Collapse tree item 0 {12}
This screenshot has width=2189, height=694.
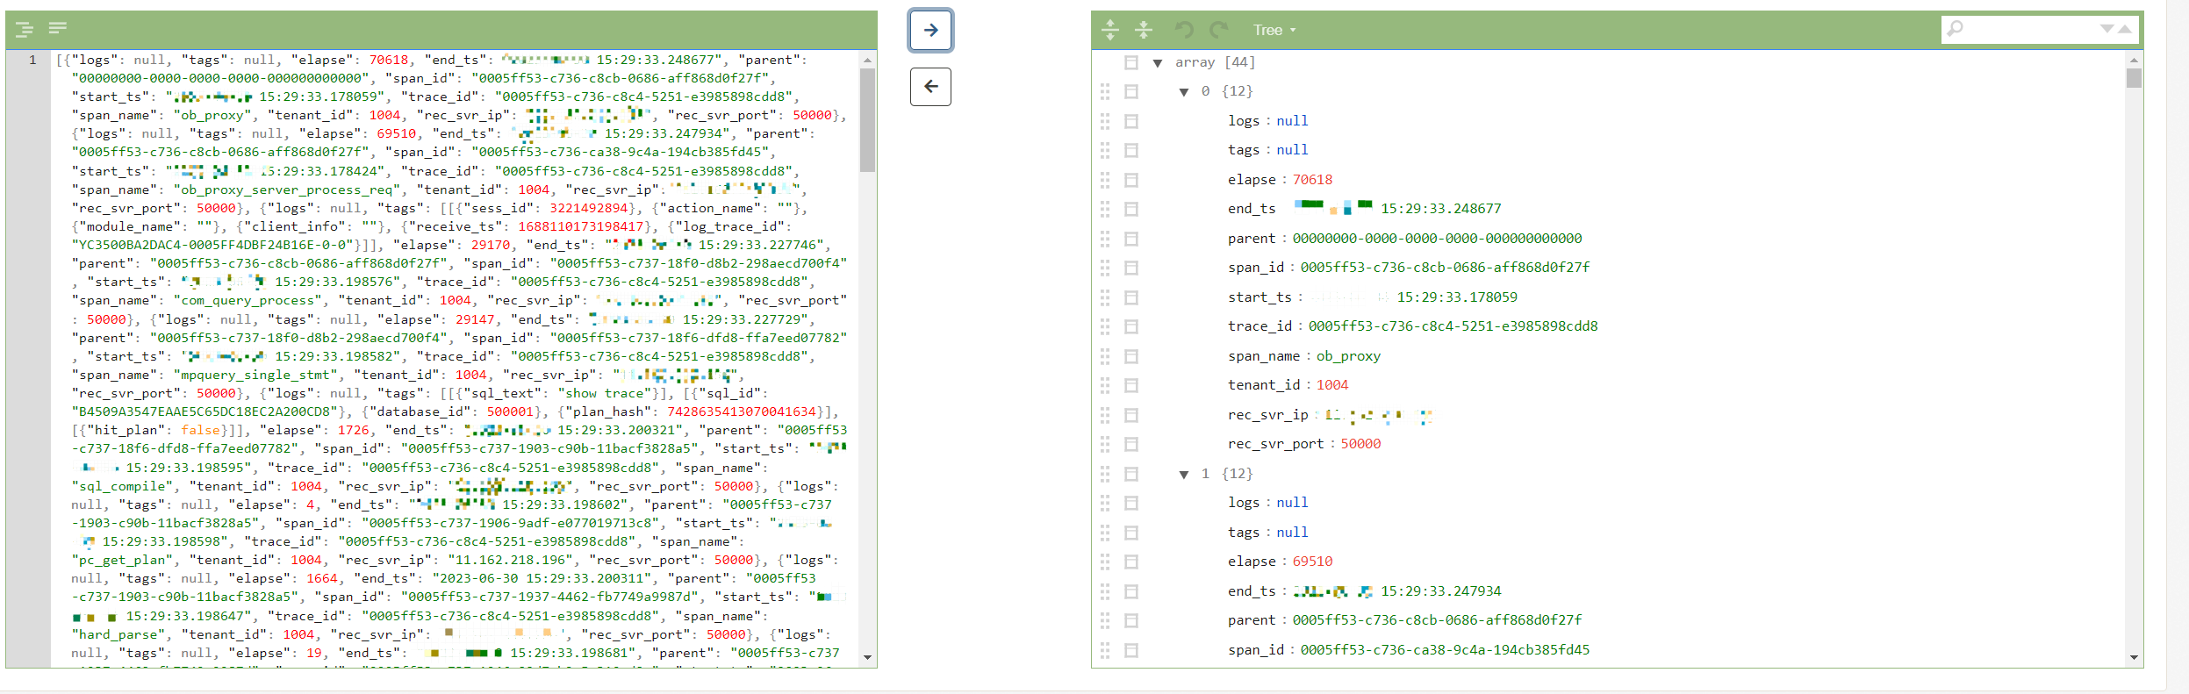(1184, 92)
